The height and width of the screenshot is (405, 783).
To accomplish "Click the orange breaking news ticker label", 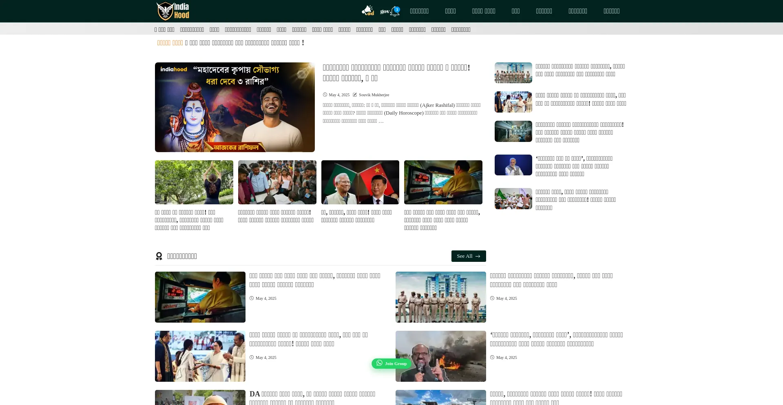I will point(170,43).
